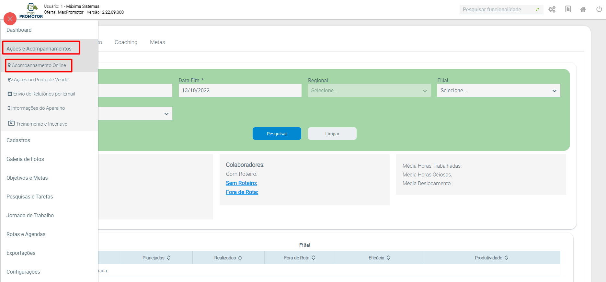Go to home via house icon
Viewport: 606px width, 282px height.
coord(583,9)
